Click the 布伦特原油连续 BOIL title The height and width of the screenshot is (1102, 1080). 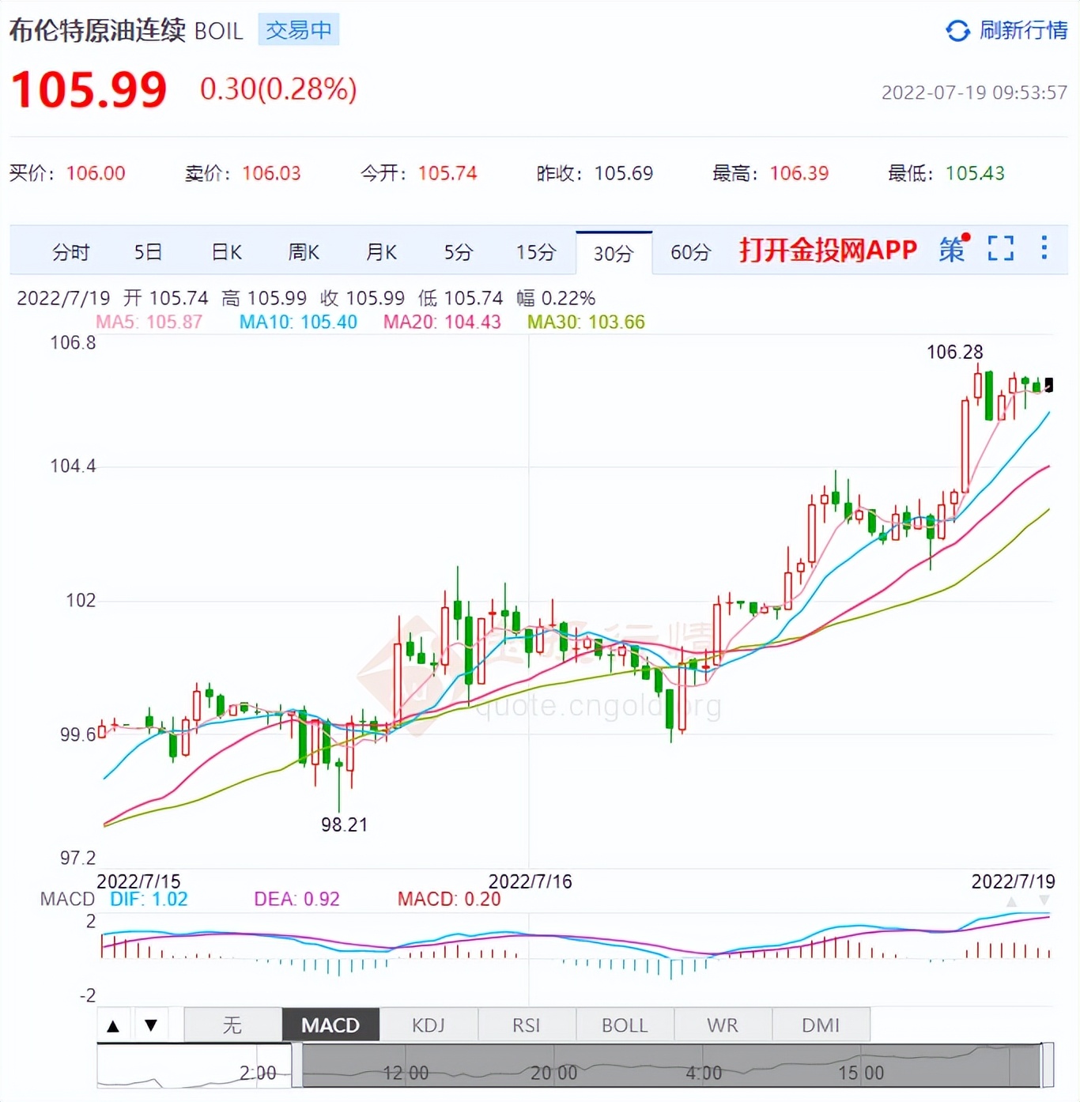[x=127, y=30]
